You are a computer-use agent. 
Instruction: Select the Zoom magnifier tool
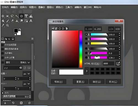coord(7,25)
